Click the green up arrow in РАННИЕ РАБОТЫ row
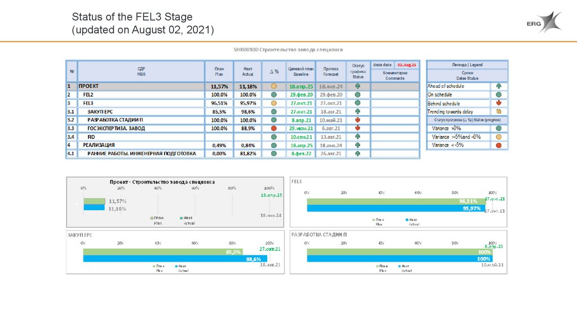This screenshot has width=577, height=324. pyautogui.click(x=357, y=154)
